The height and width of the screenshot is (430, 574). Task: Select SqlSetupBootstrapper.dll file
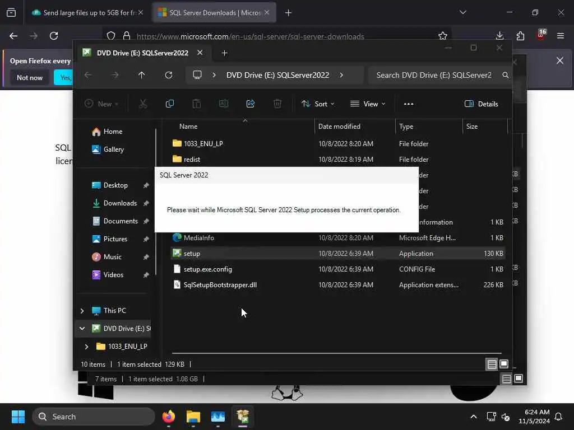337,285
